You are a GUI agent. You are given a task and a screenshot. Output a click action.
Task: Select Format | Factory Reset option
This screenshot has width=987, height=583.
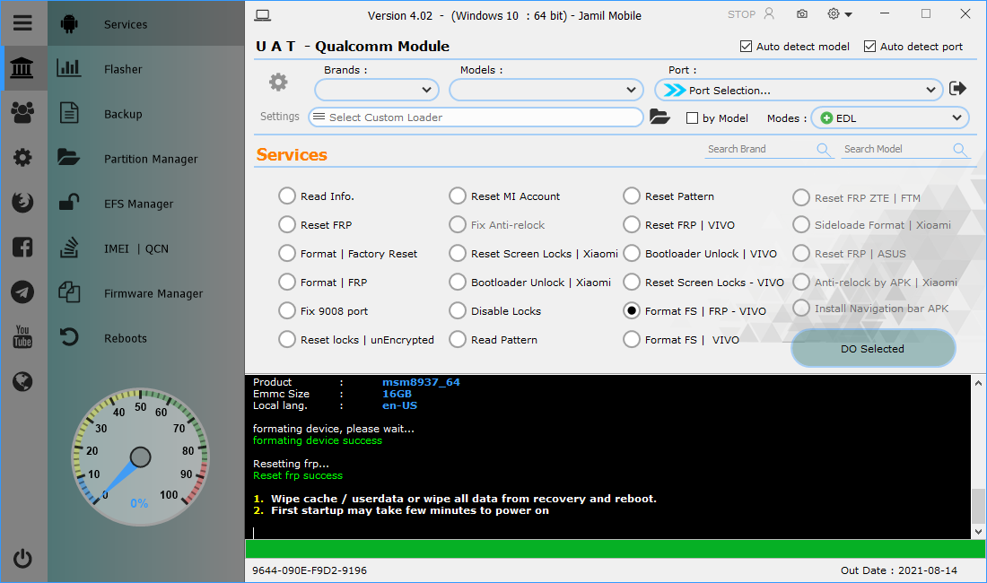point(287,254)
